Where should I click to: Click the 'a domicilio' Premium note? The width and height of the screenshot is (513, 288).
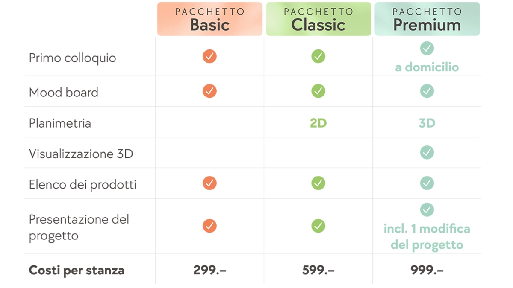[x=427, y=67]
